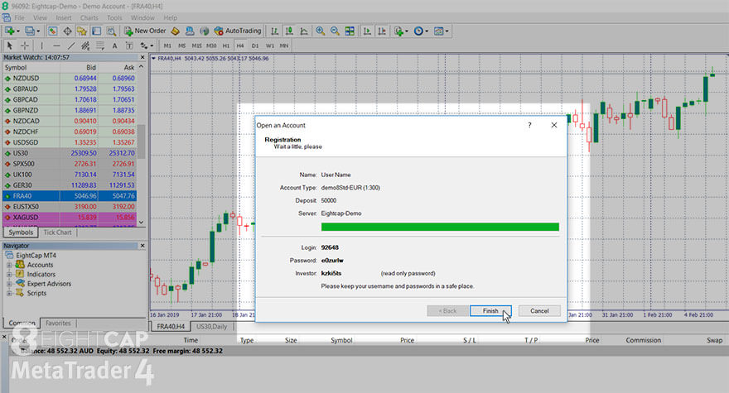This screenshot has width=729, height=393.
Task: Open the Strategy Tester magnifier icon
Action: click(x=111, y=31)
